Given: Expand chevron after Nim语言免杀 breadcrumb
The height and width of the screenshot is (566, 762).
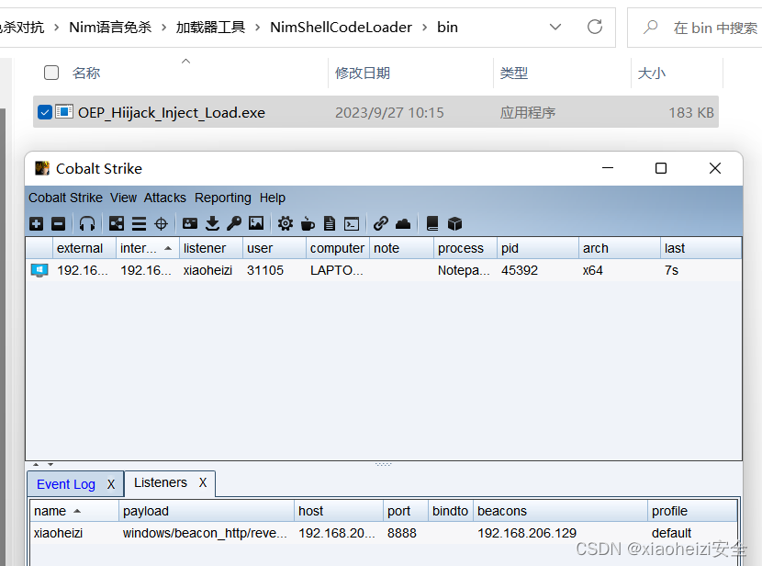Looking at the screenshot, I should [x=163, y=28].
